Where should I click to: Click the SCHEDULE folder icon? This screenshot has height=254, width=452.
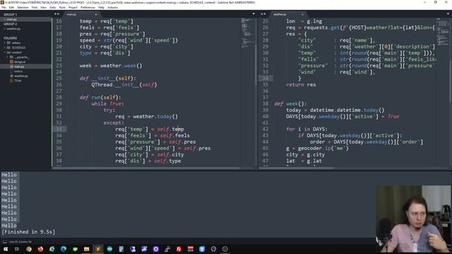tap(8, 47)
